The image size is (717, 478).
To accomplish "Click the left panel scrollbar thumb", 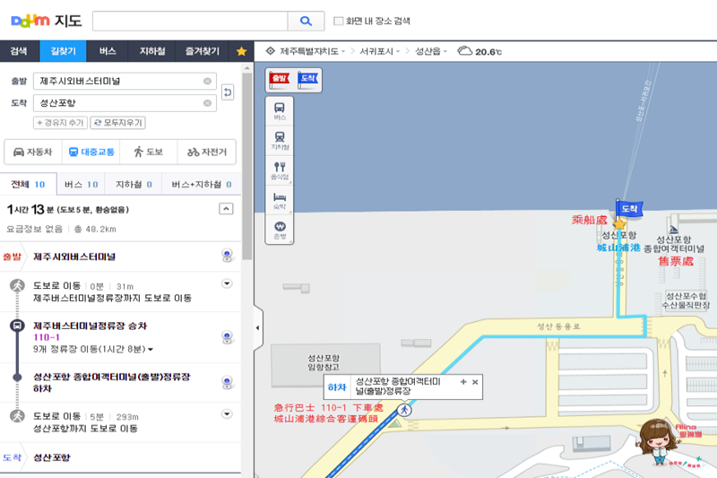I will pyautogui.click(x=247, y=166).
